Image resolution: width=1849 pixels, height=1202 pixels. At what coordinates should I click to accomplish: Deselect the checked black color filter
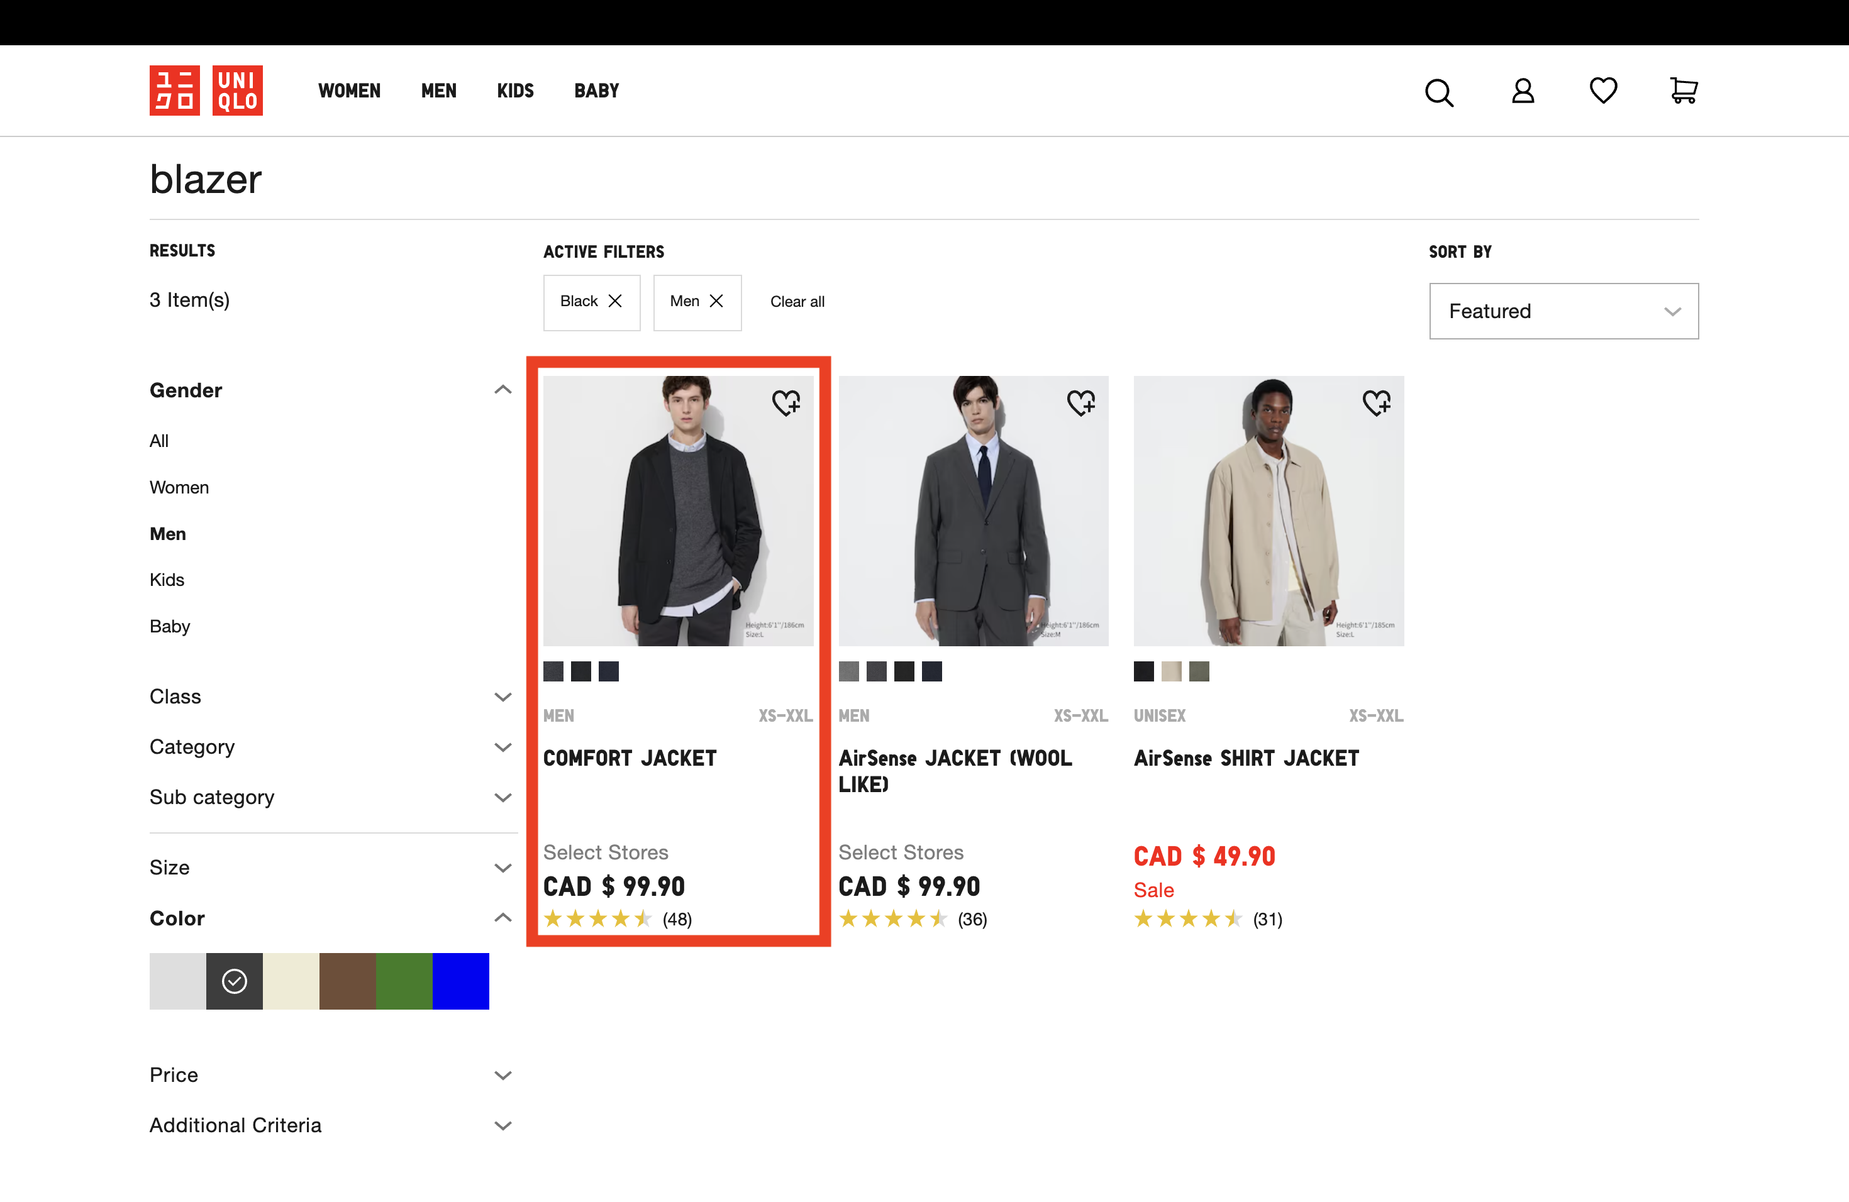[x=234, y=981]
